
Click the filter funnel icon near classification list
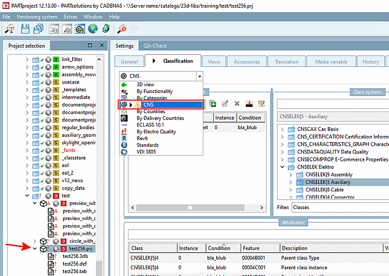(261, 104)
